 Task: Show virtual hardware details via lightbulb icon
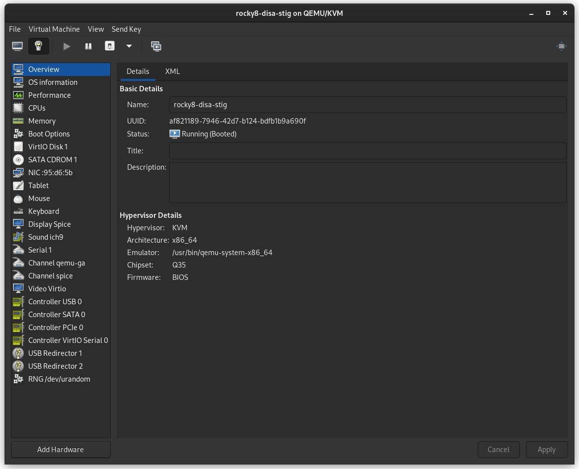(38, 46)
